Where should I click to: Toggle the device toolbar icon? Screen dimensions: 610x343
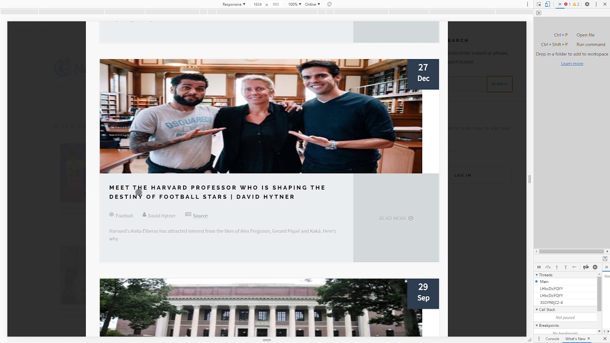click(547, 4)
